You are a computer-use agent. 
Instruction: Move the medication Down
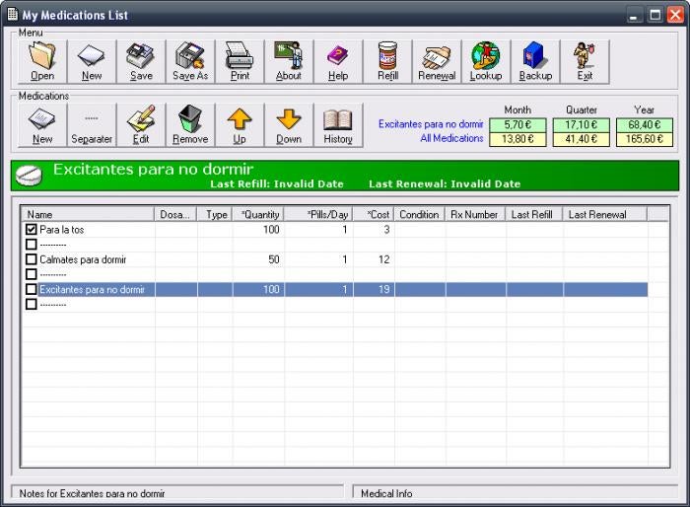pyautogui.click(x=289, y=124)
